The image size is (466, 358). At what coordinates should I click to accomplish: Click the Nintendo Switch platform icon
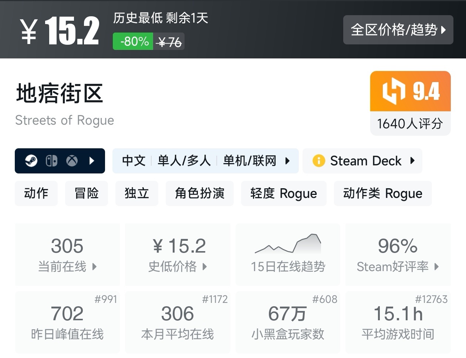click(x=51, y=161)
